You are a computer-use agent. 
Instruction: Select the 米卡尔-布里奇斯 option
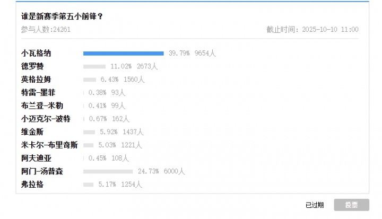(49, 145)
